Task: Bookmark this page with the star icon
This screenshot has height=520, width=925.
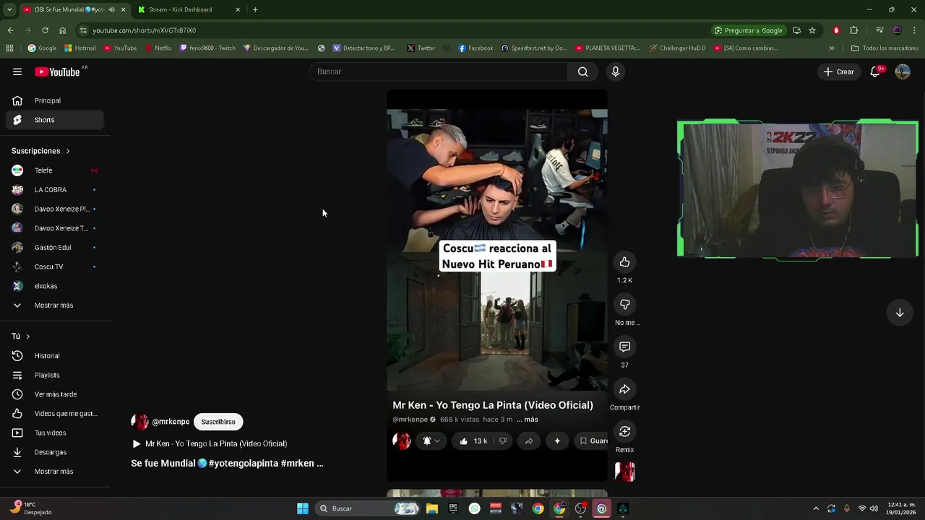Action: click(812, 30)
